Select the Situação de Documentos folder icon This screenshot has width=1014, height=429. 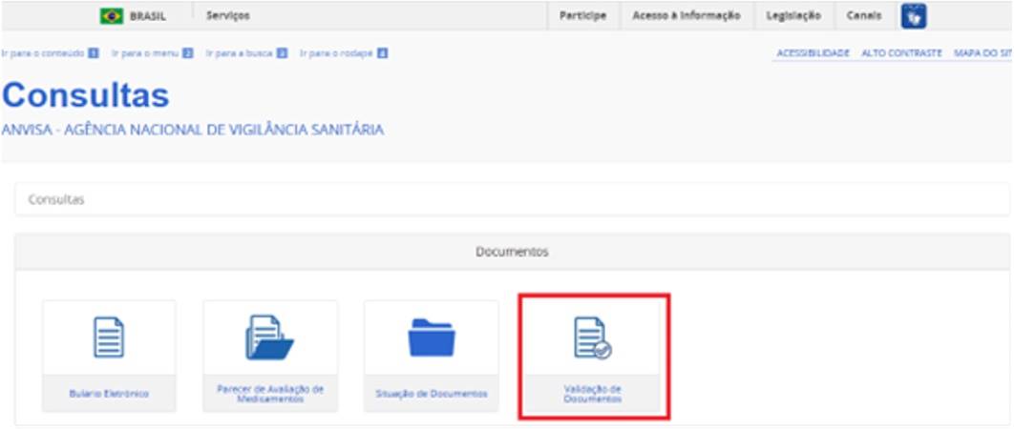coord(431,338)
